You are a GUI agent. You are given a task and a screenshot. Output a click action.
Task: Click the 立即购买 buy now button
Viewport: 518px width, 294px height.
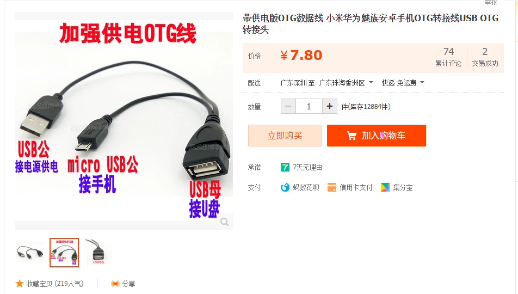(x=285, y=136)
